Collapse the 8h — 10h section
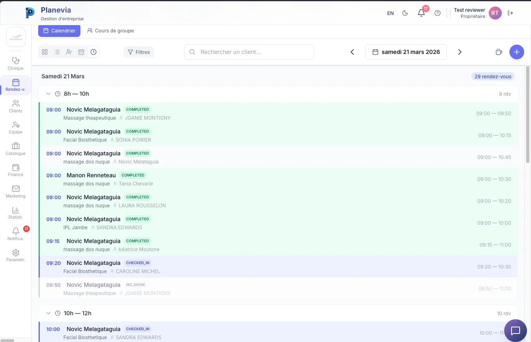Screen dimensions: 531x342 [x=48, y=94]
